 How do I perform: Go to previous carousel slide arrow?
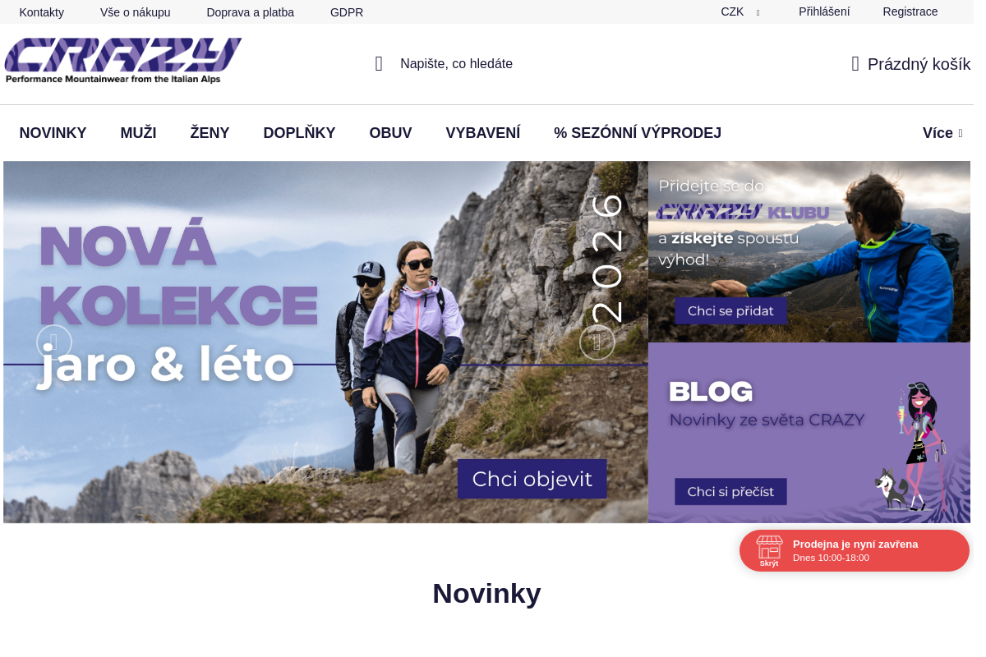[x=54, y=342]
